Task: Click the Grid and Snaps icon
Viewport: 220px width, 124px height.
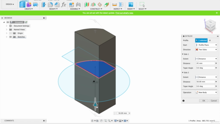Action: (120, 121)
